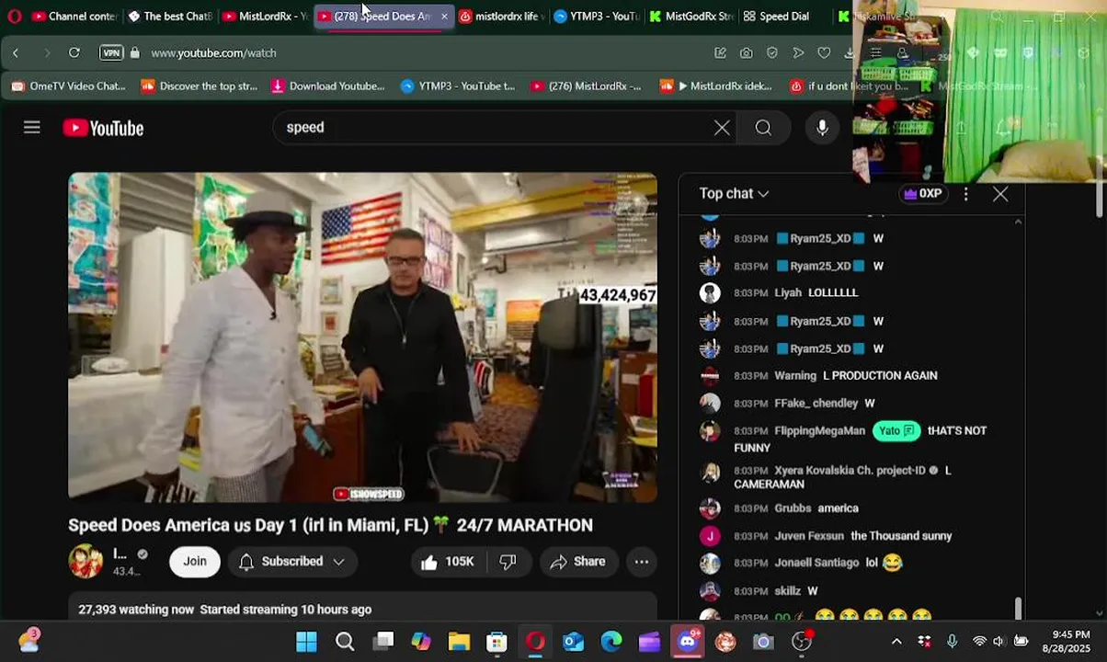Switch to the Channel content tab
This screenshot has width=1107, height=662.
[74, 17]
